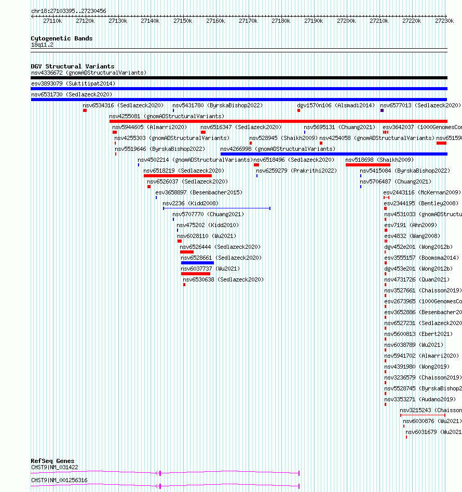Screen dimensions: 462x492
Task: Select variant esv3555157 (Boomsma2014)
Action: (422, 258)
